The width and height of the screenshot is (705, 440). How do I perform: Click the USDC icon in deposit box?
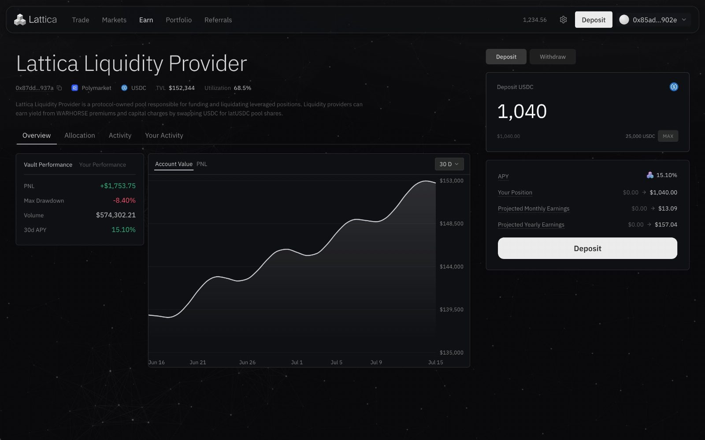click(x=674, y=87)
